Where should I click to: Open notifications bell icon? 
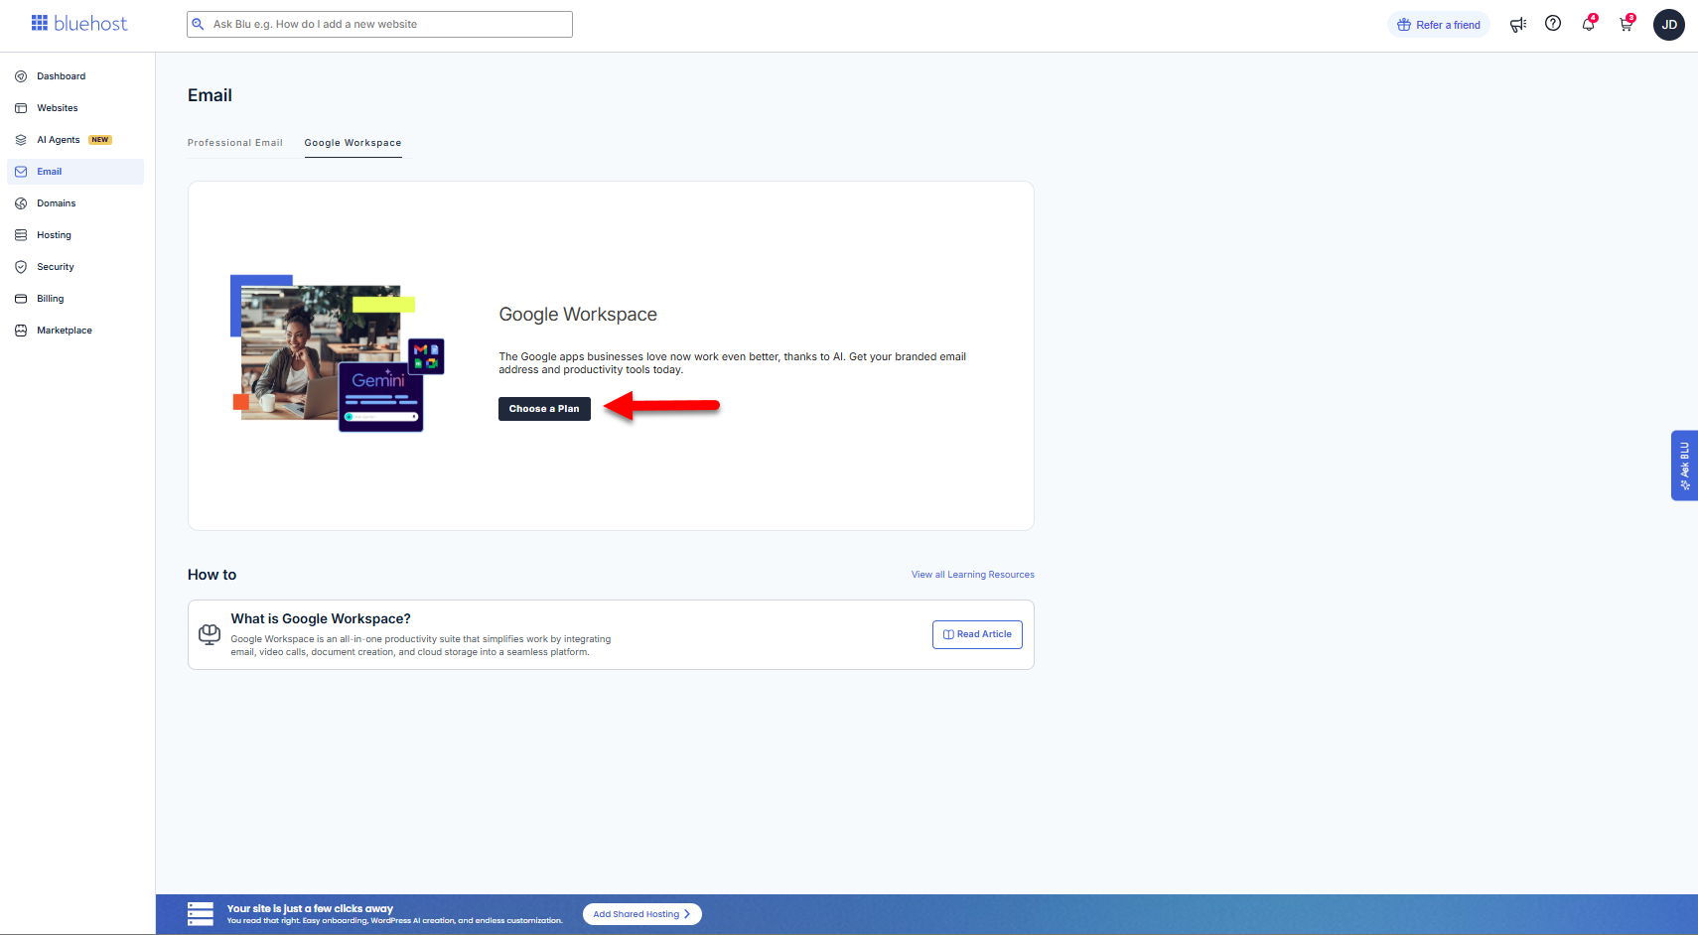(1589, 24)
